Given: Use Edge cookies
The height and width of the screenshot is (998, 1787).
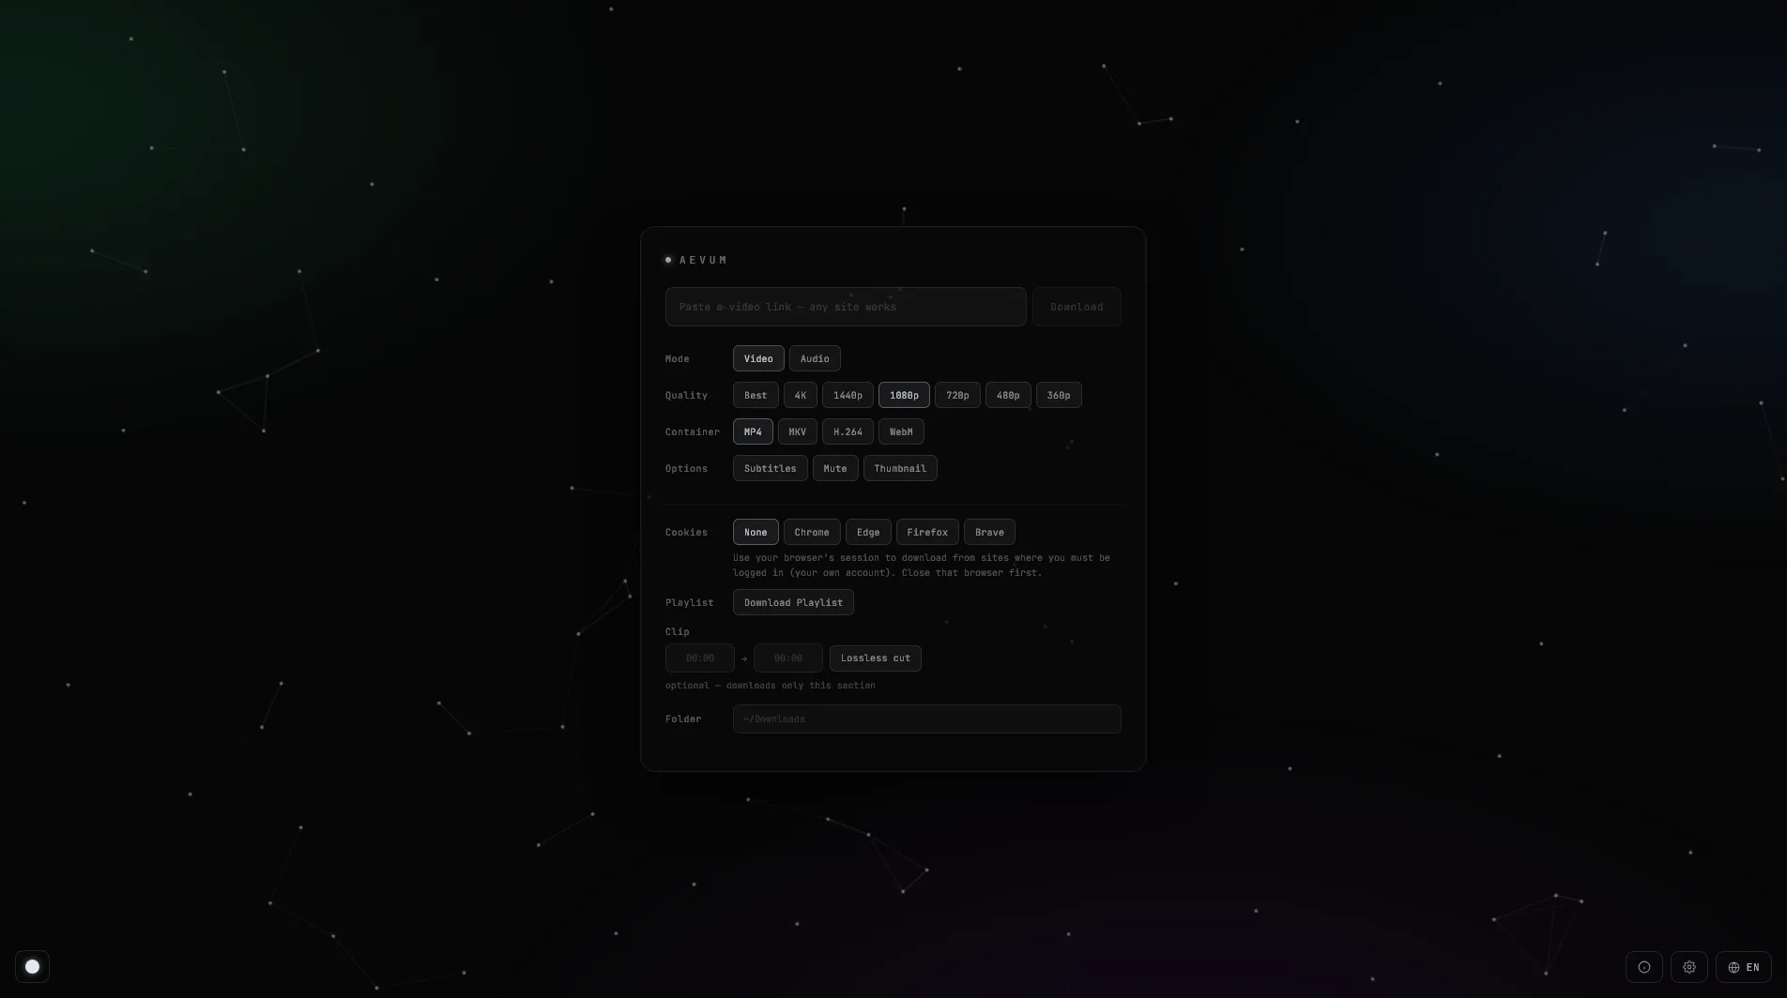Looking at the screenshot, I should (x=868, y=532).
